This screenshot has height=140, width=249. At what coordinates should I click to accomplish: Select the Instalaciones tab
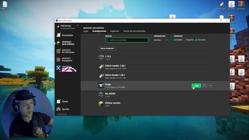click(100, 31)
